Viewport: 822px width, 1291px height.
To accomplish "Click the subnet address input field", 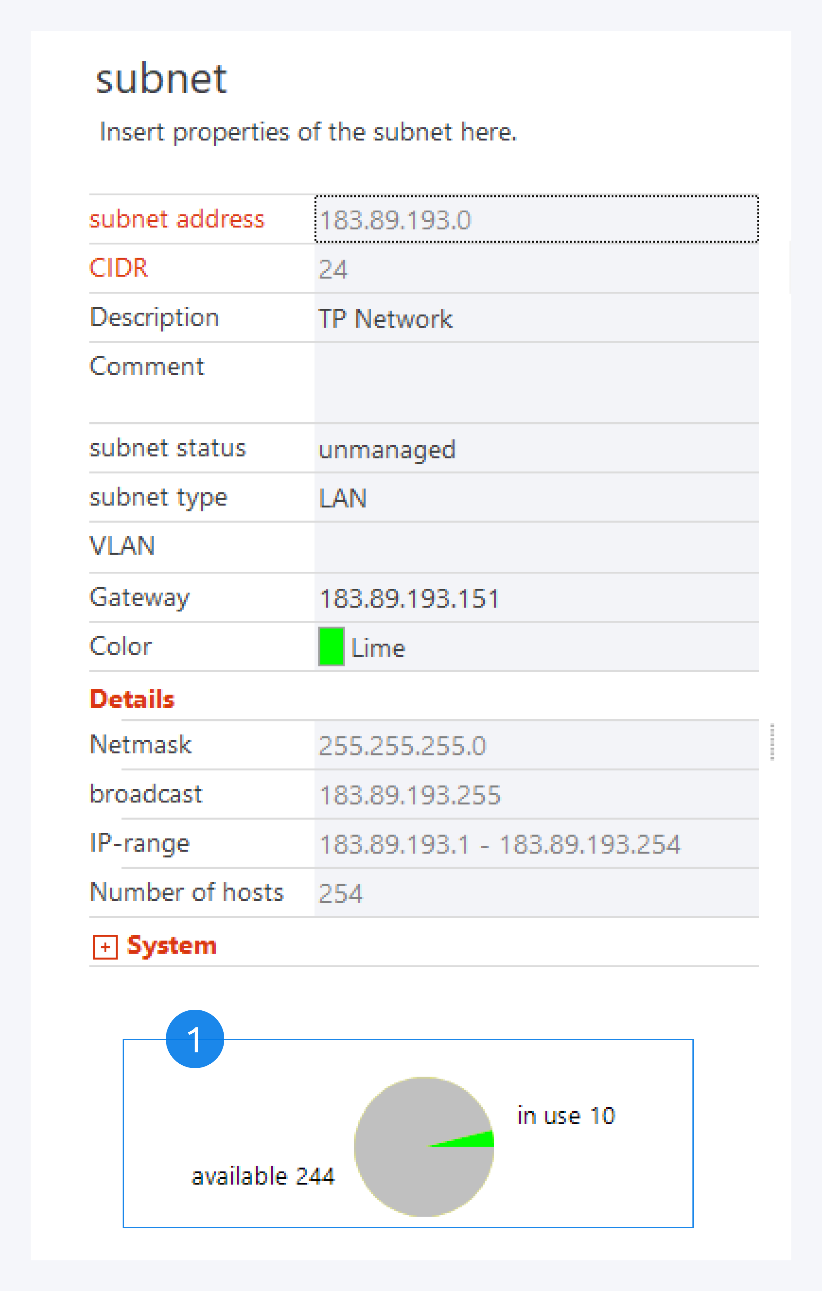I will click(536, 219).
